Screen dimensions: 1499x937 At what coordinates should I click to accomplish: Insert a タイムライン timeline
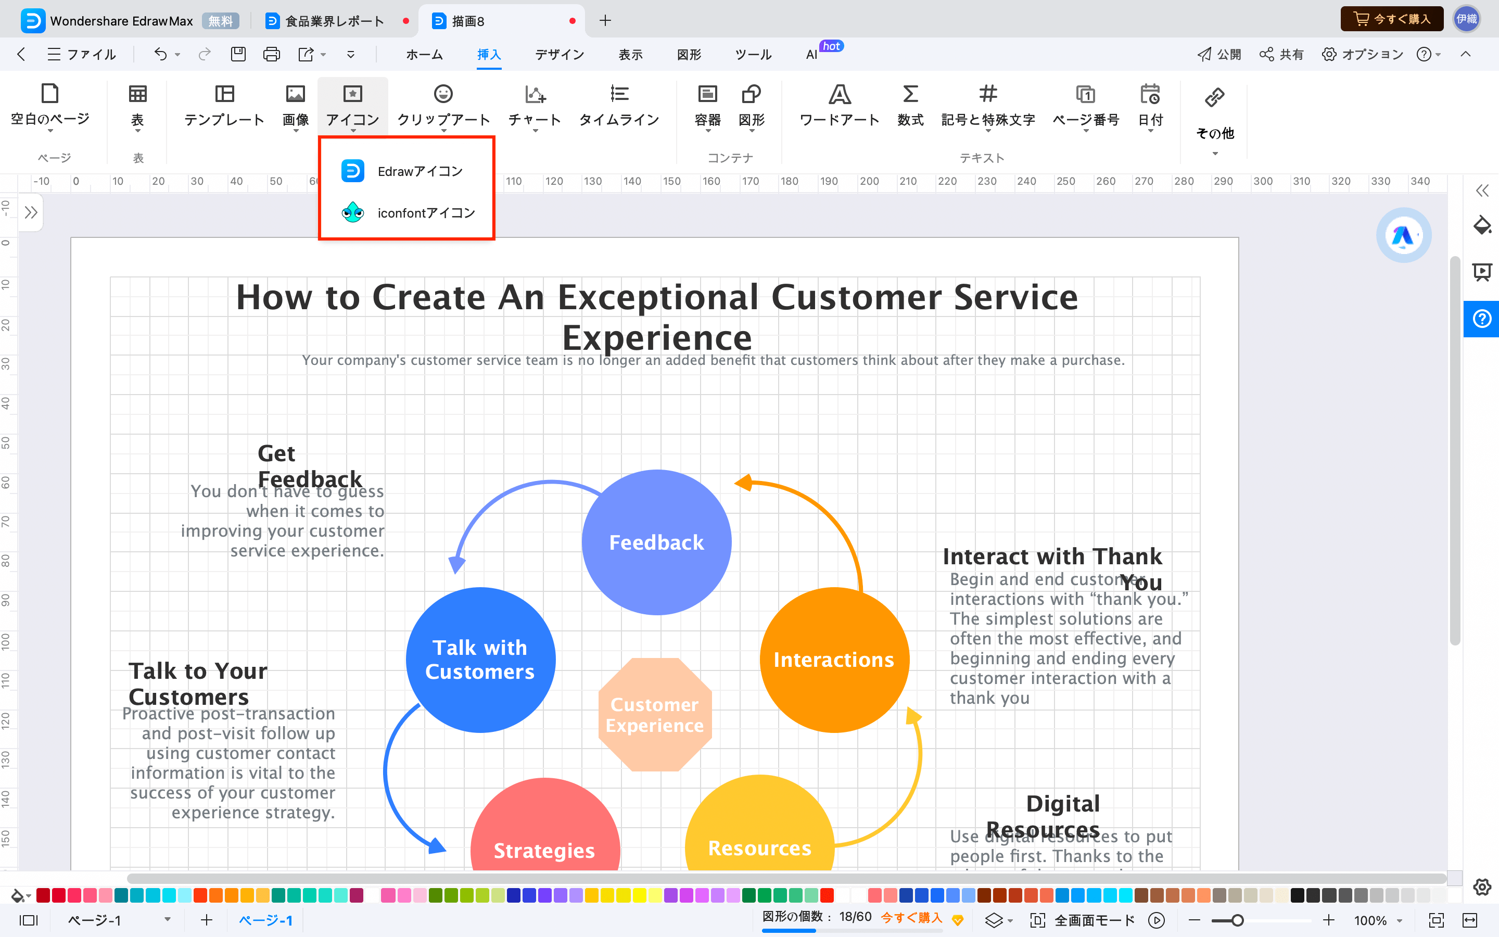[x=619, y=106]
